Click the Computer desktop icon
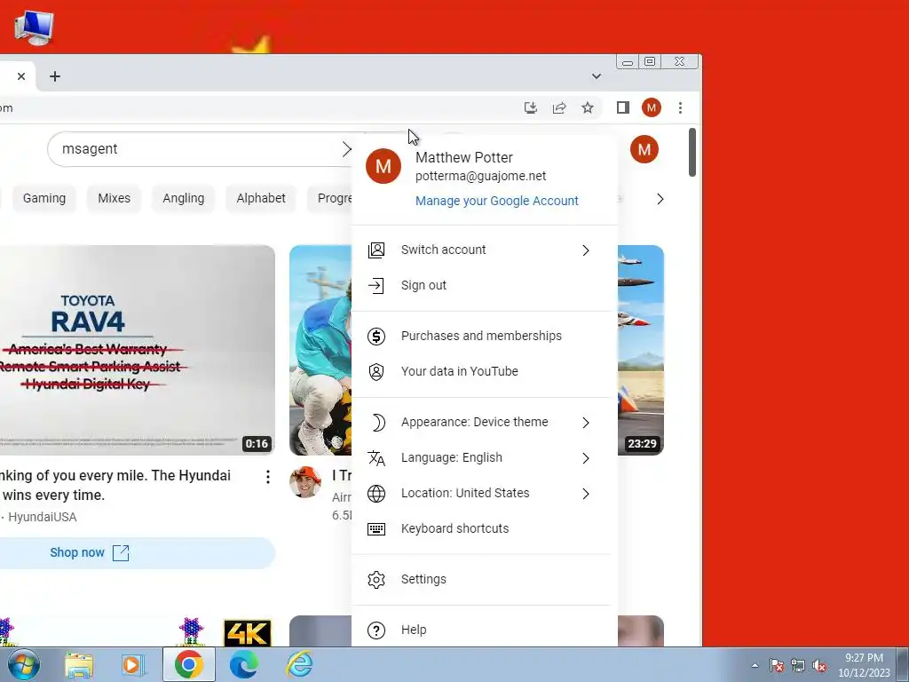Viewport: 909px width, 682px height. (x=35, y=28)
